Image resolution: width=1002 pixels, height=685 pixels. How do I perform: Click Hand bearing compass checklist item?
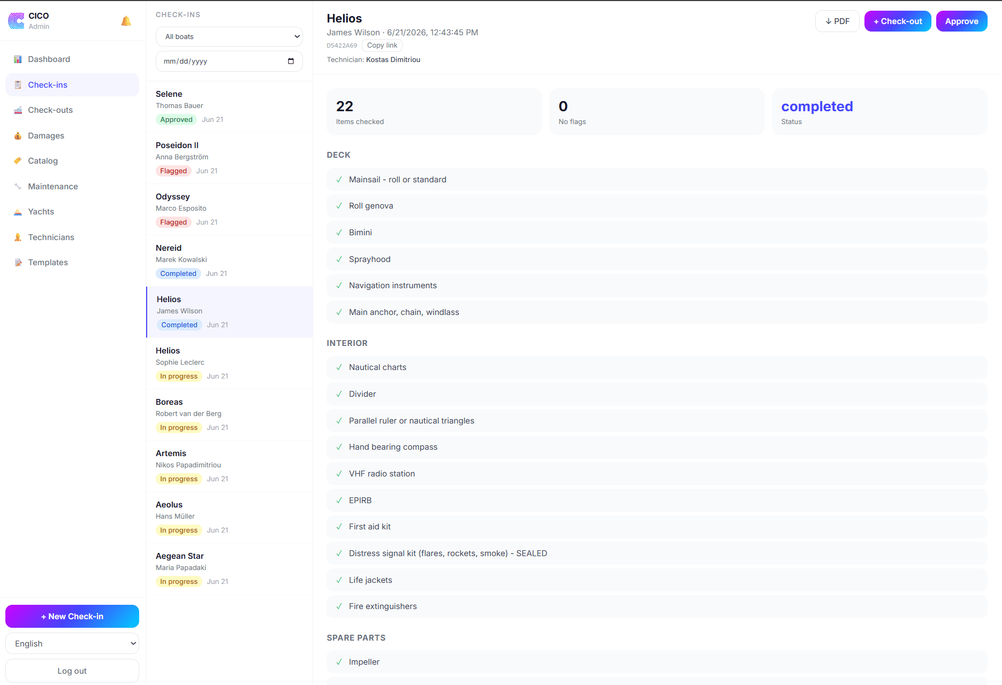click(657, 447)
